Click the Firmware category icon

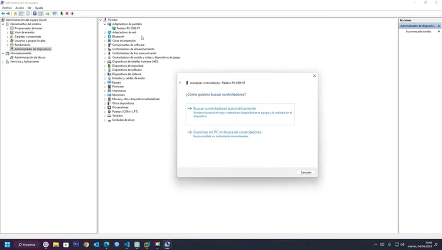tap(109, 87)
